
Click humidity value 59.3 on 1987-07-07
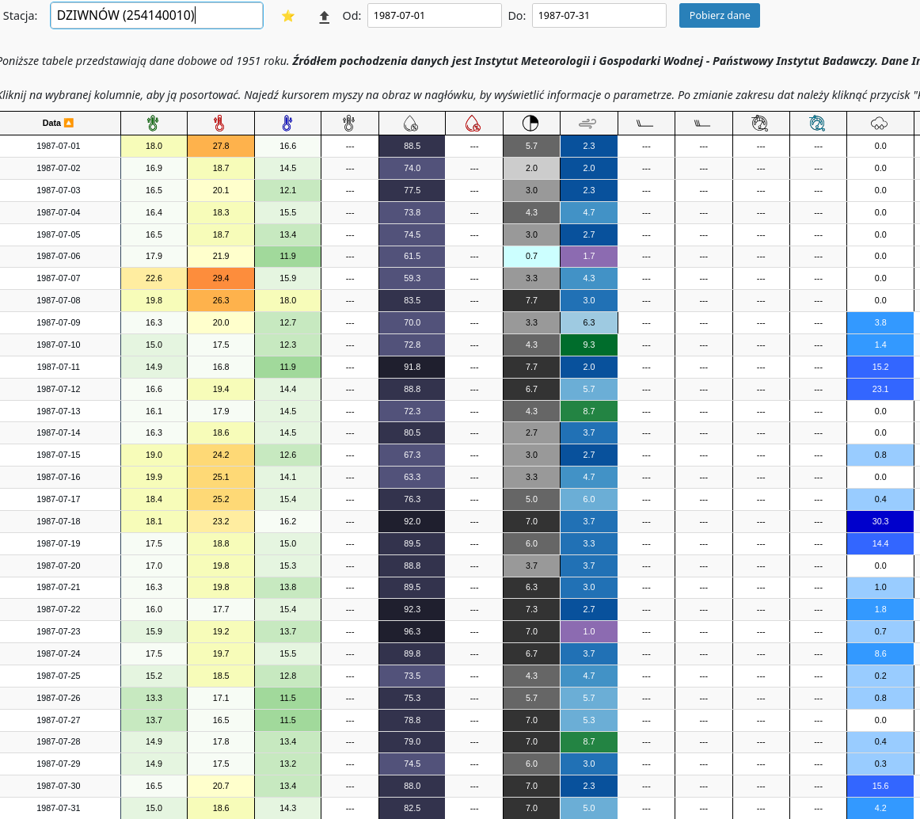point(412,278)
